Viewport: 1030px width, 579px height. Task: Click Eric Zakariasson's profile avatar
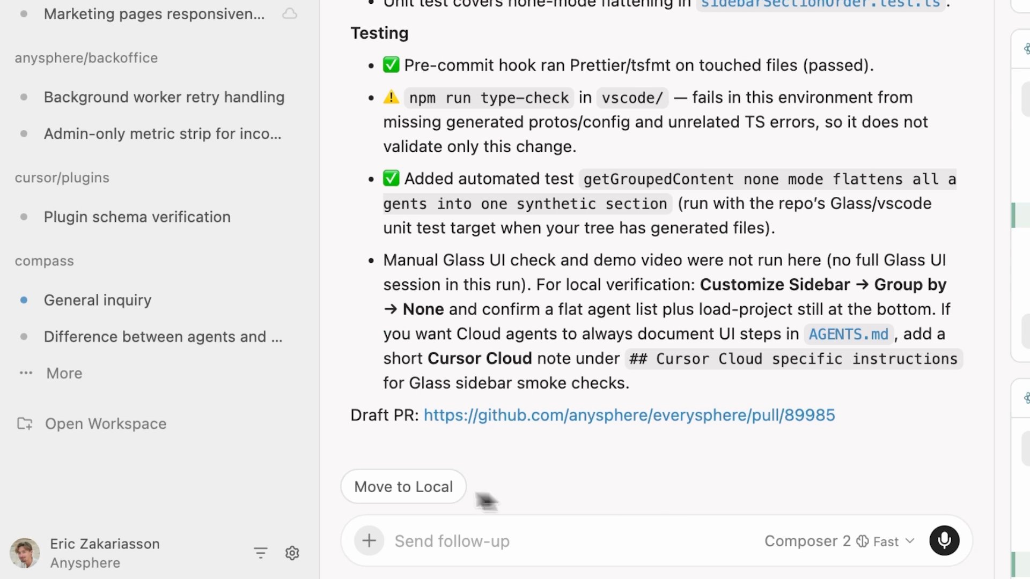click(x=25, y=553)
